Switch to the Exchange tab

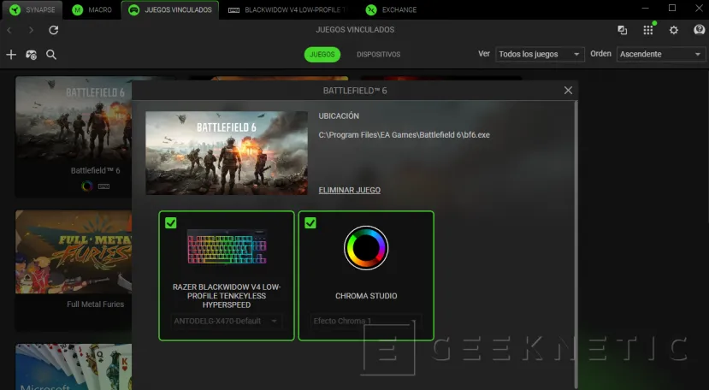point(392,9)
